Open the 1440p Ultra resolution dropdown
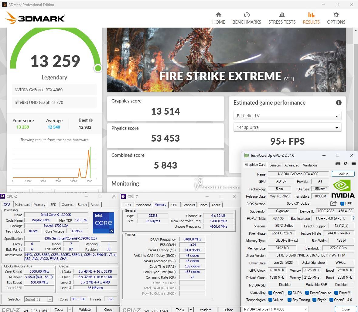Image resolution: width=358 pixels, height=312 pixels. pyautogui.click(x=287, y=127)
